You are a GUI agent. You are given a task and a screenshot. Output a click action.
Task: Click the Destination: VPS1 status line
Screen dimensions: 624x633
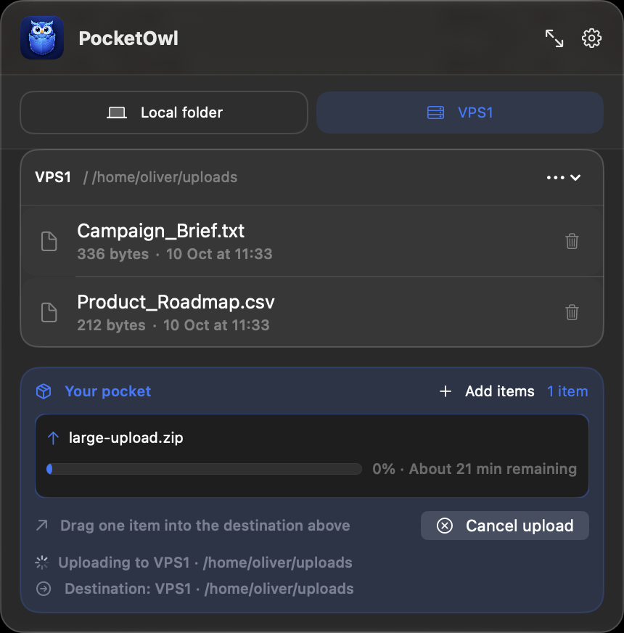(x=209, y=589)
